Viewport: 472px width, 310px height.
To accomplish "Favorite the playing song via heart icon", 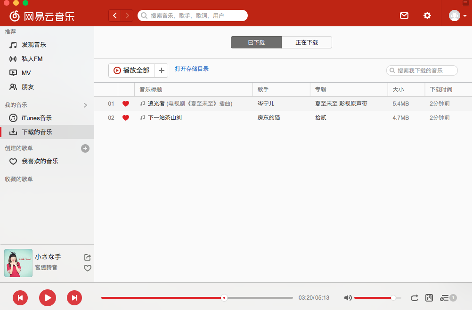I will click(87, 268).
